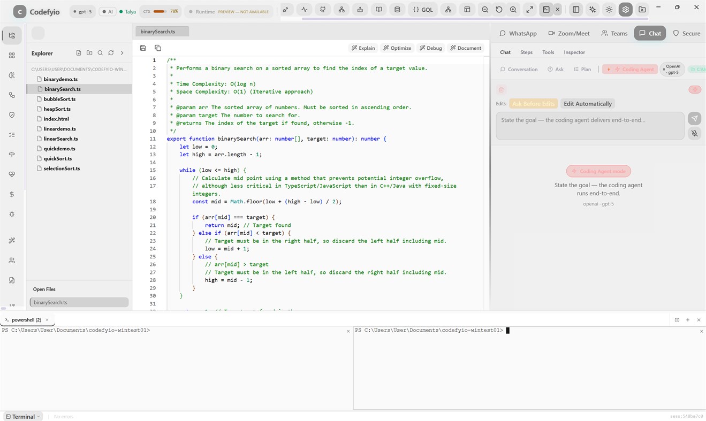Switch to the Tools tab
This screenshot has width=706, height=421.
click(548, 52)
